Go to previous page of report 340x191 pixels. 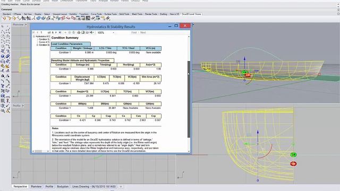pyautogui.click(x=38, y=32)
